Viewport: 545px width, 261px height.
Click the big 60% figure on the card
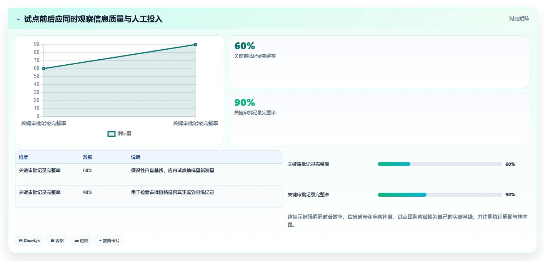245,46
